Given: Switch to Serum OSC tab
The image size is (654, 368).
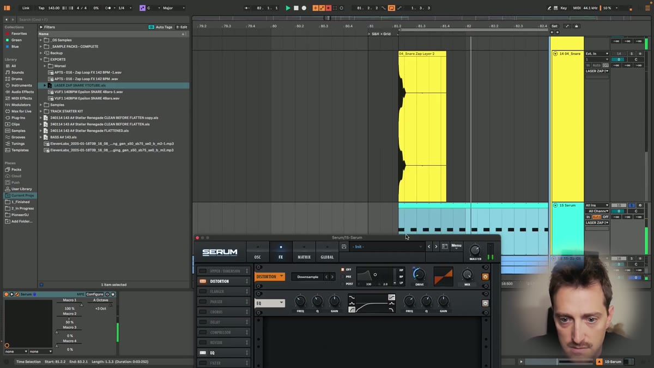Looking at the screenshot, I should point(258,252).
